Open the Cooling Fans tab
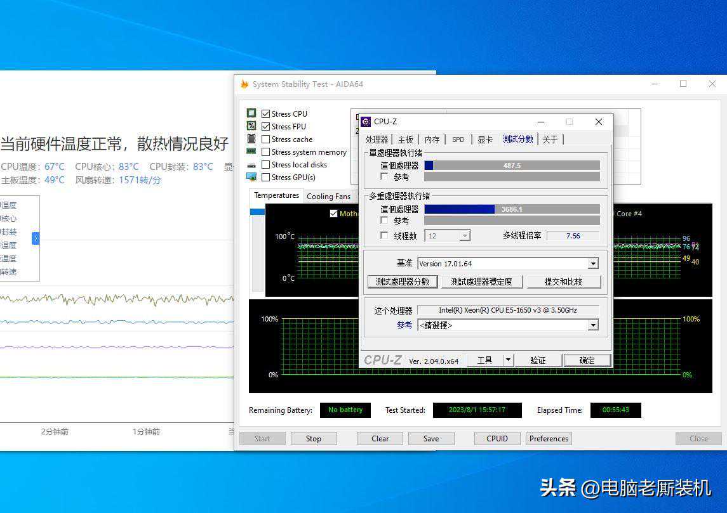 pyautogui.click(x=328, y=197)
